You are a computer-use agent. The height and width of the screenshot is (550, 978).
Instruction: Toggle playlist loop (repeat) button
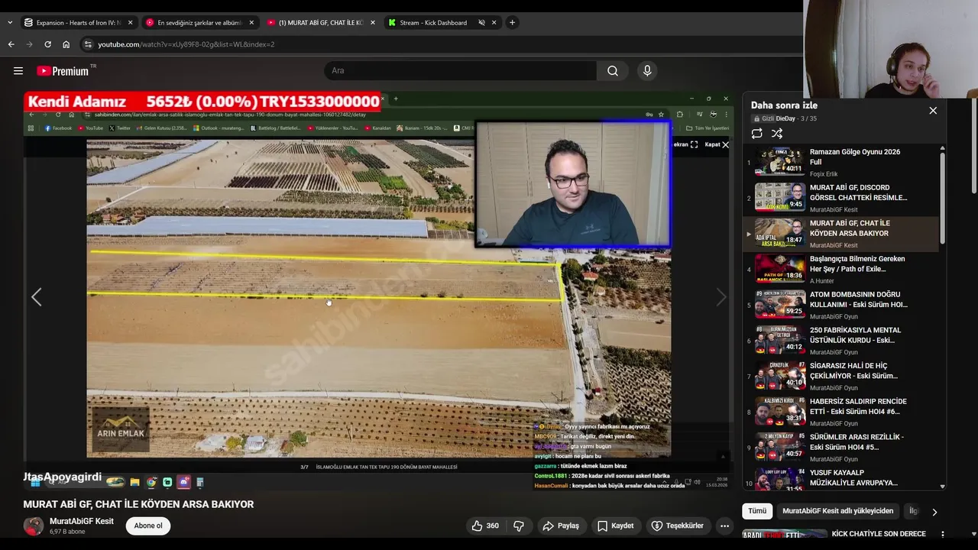tap(756, 134)
